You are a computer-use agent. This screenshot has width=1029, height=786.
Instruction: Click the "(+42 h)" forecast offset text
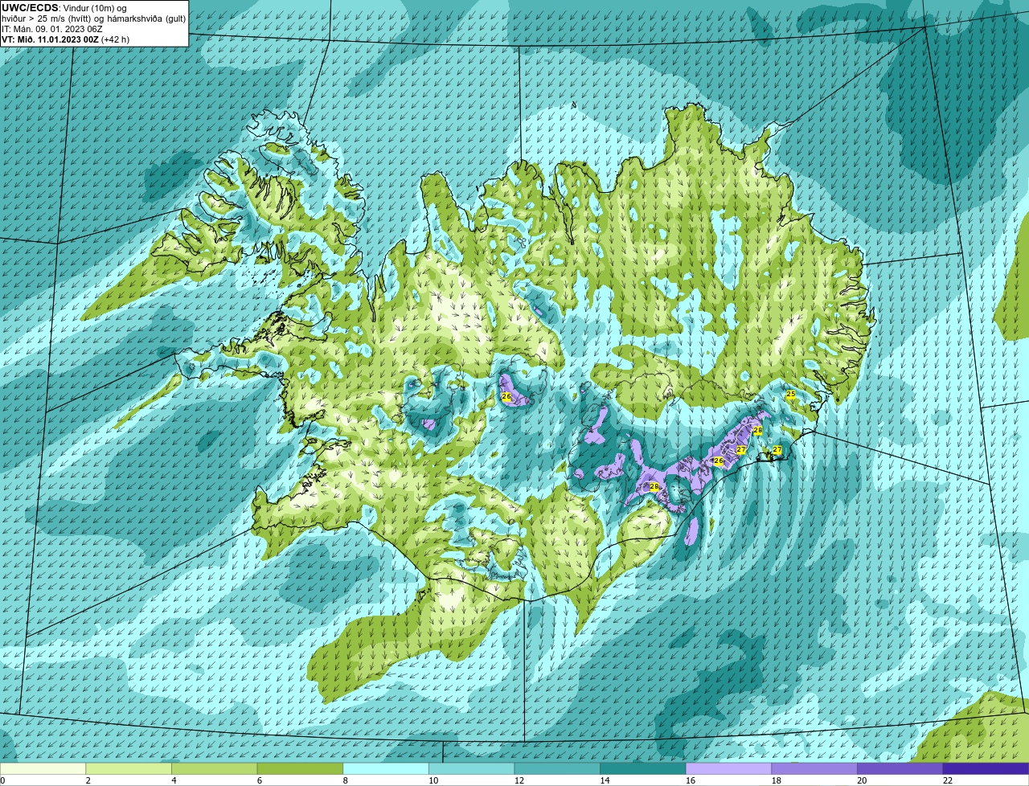116,39
